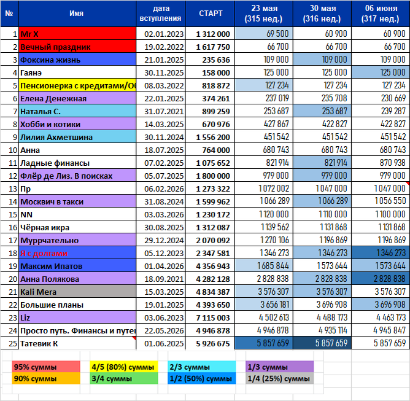Select the cyan '2/3 суммы' legend cell

point(201,367)
